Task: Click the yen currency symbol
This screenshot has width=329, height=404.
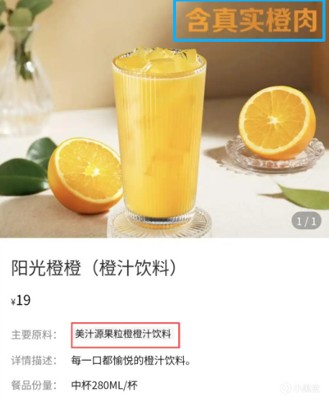Action: 14,301
